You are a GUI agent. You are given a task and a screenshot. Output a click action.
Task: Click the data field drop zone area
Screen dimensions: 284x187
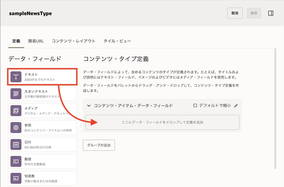click(162, 122)
